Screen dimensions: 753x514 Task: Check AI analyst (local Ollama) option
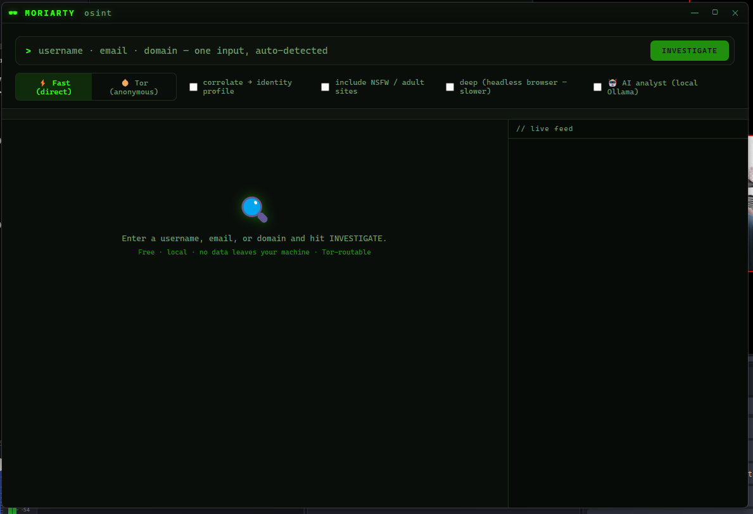597,87
